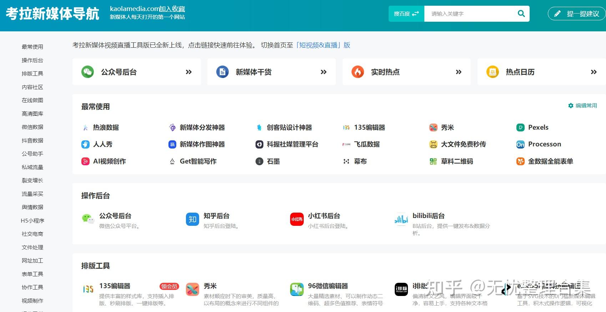Select 公号助手 in the sidebar
This screenshot has width=606, height=312.
[x=32, y=154]
